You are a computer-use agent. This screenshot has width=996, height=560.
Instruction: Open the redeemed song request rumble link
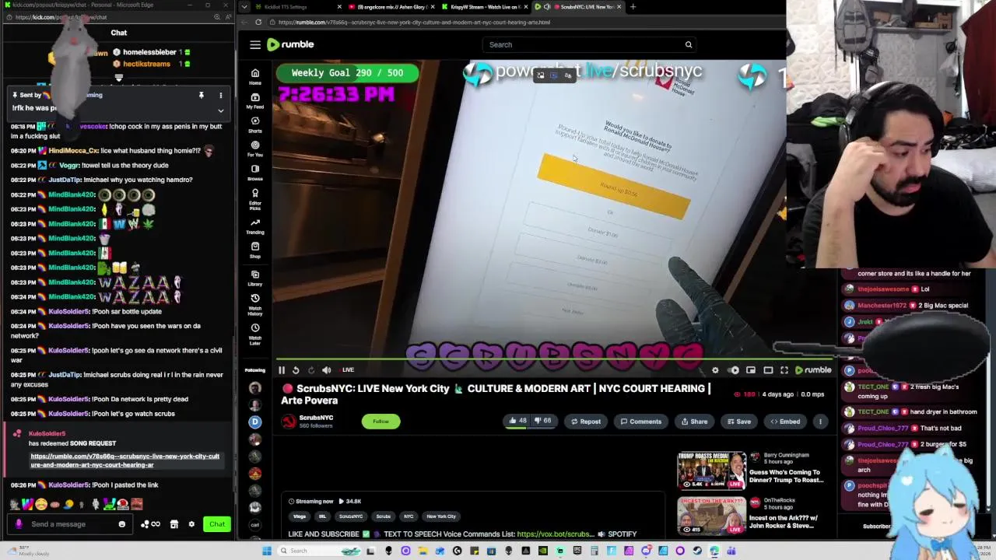124,460
